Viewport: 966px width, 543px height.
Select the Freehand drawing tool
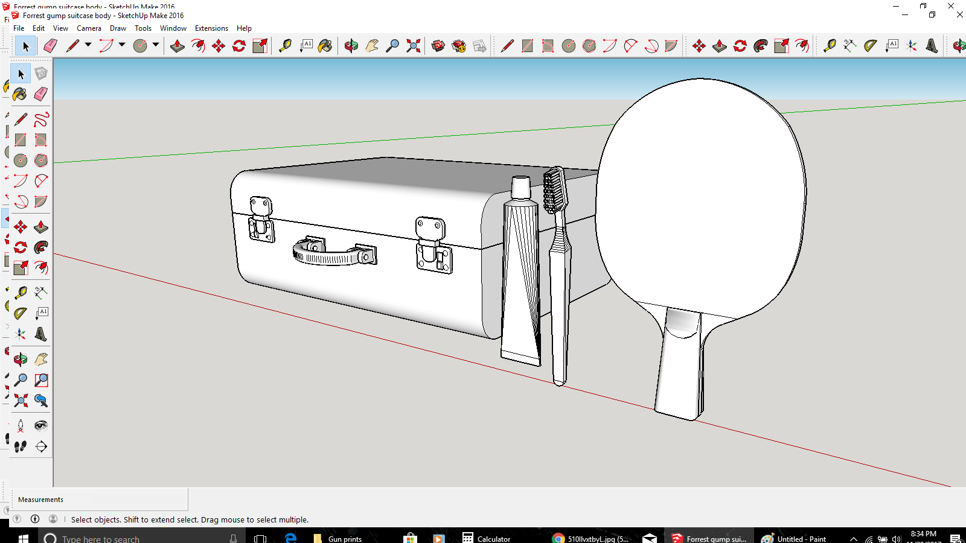tap(41, 119)
